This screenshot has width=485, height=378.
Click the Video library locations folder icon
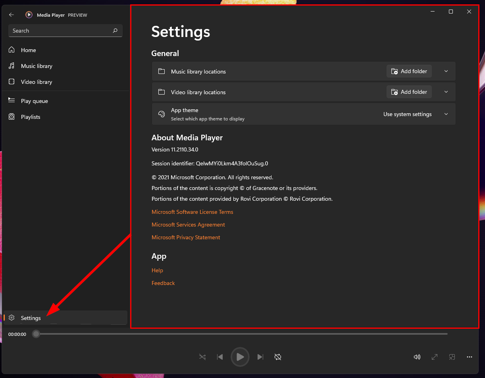162,92
